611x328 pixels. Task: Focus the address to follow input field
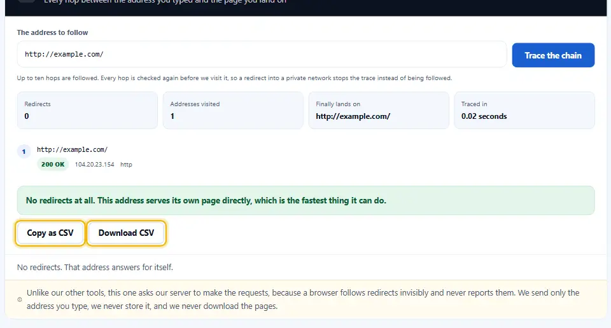[262, 54]
